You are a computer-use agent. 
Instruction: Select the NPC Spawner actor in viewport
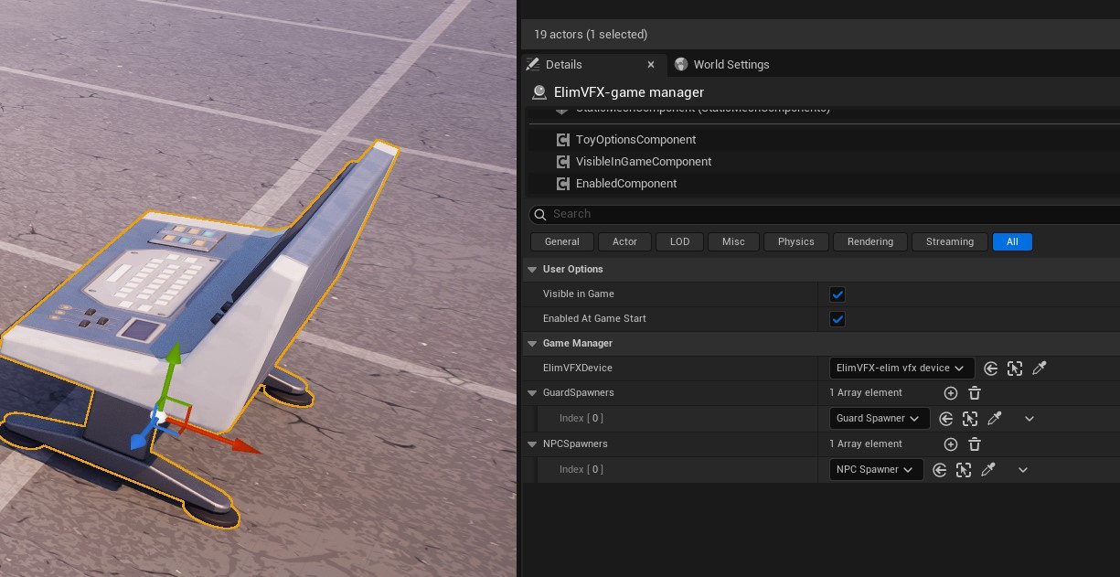tap(964, 470)
